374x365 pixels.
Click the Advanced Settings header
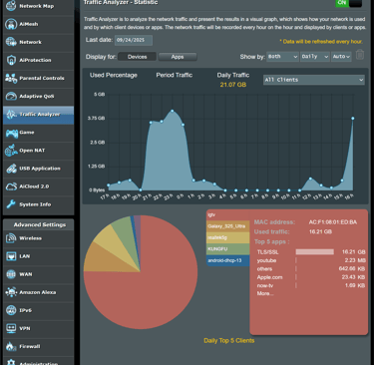pyautogui.click(x=40, y=225)
